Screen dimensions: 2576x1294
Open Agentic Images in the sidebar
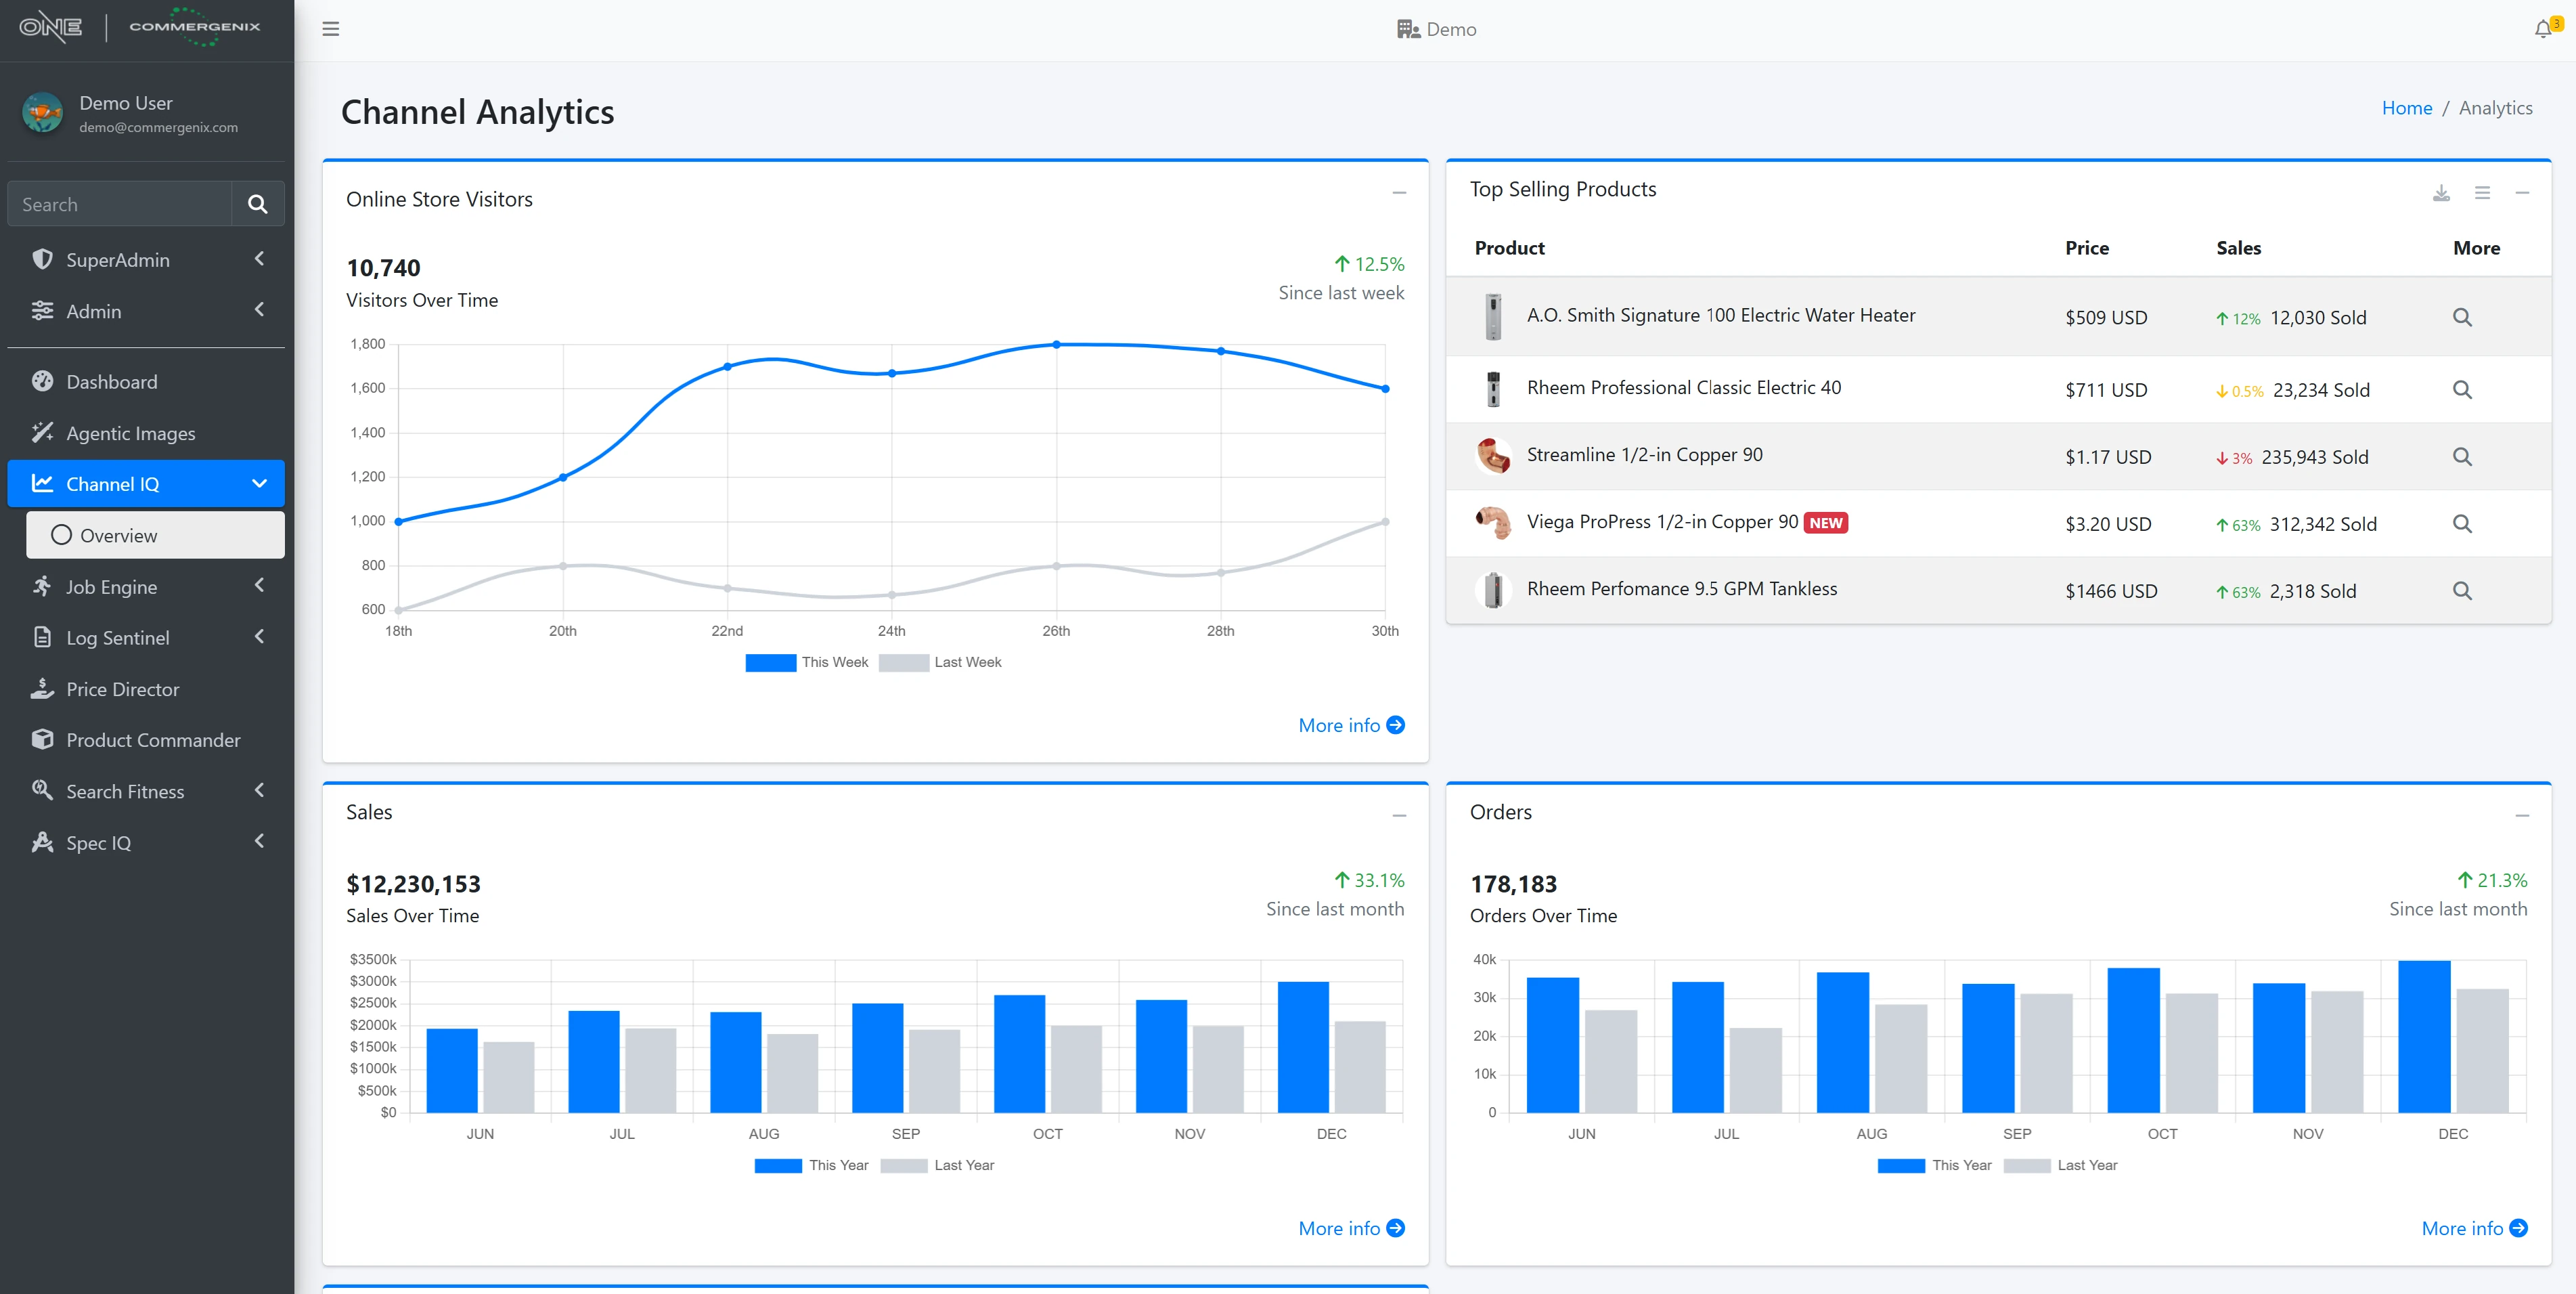pyautogui.click(x=146, y=432)
